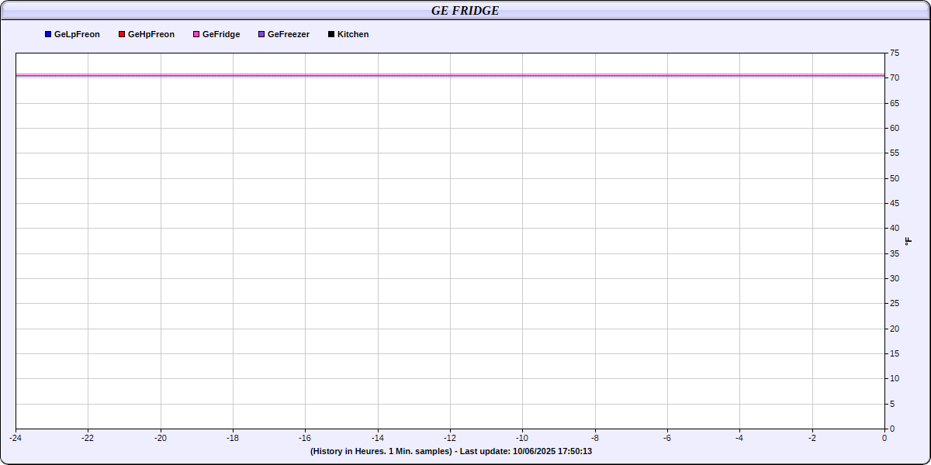Click the pink GeFridge legend swatch
The width and height of the screenshot is (931, 465).
pyautogui.click(x=196, y=35)
